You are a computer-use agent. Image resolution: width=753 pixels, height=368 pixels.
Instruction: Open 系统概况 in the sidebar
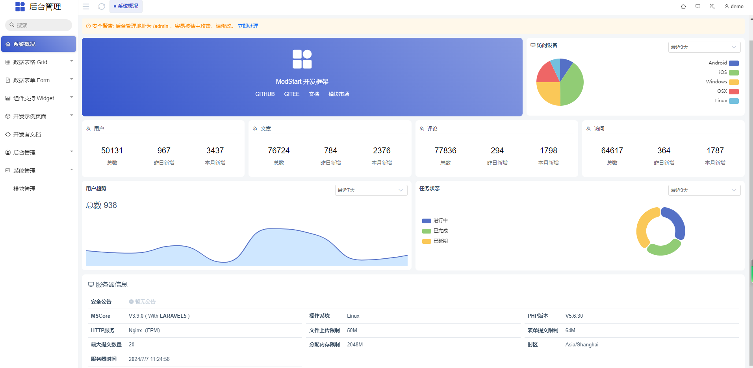tap(39, 44)
